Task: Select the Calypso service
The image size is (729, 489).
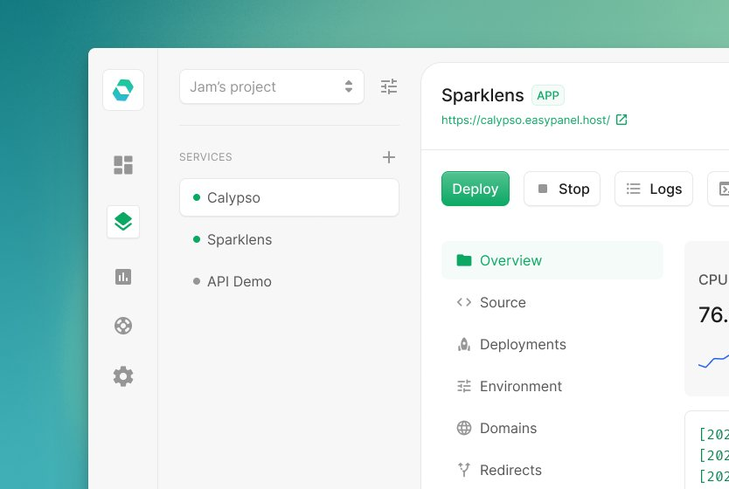Action: coord(289,197)
